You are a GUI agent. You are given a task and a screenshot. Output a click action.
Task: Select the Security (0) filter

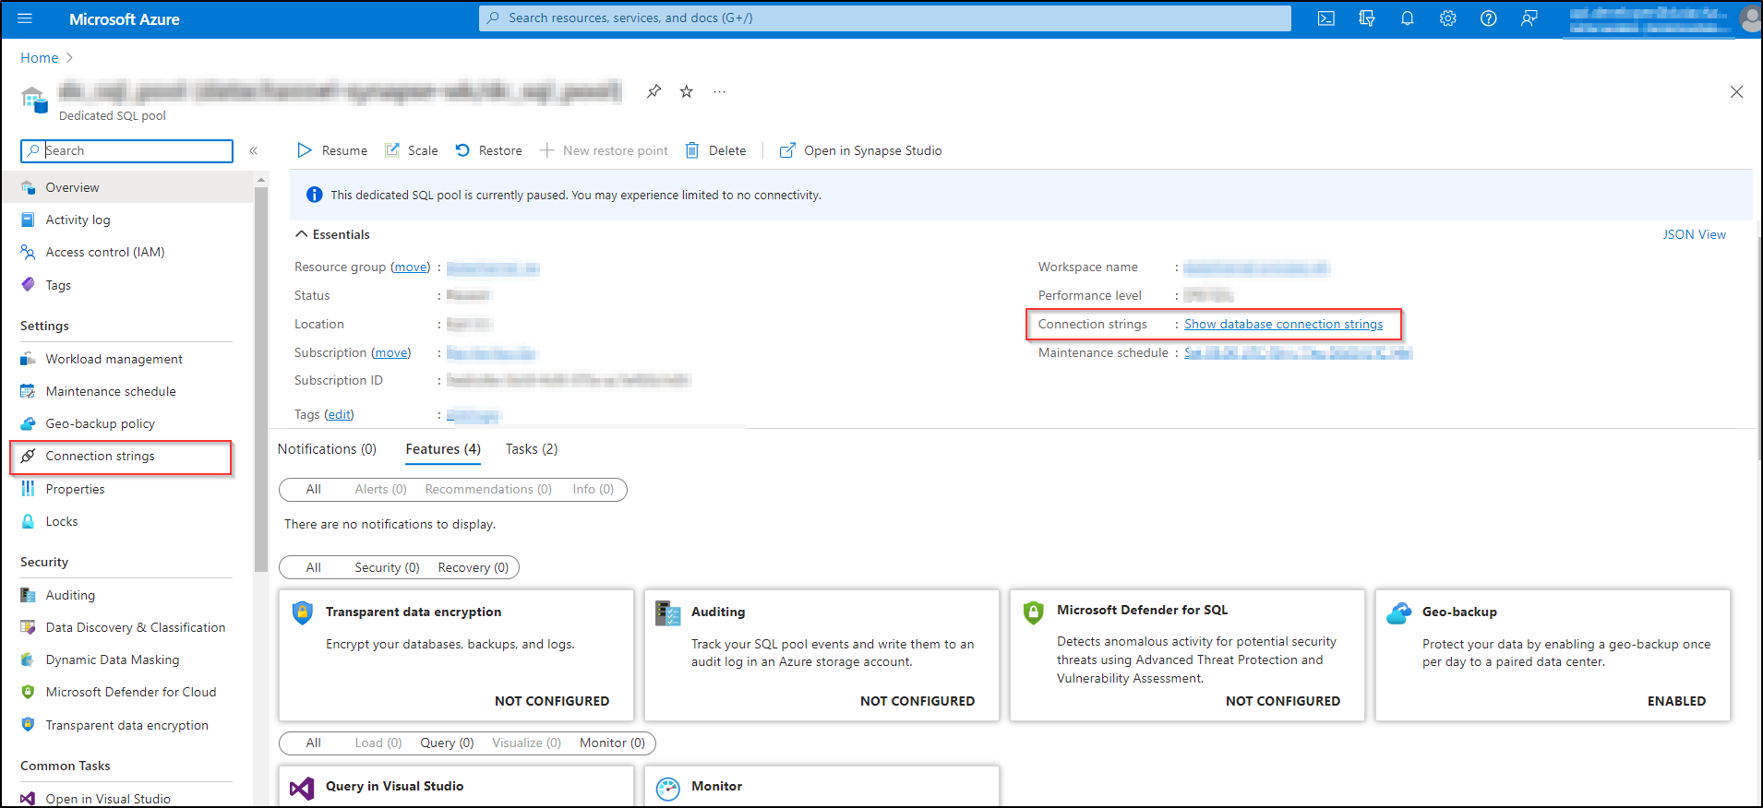pyautogui.click(x=387, y=567)
